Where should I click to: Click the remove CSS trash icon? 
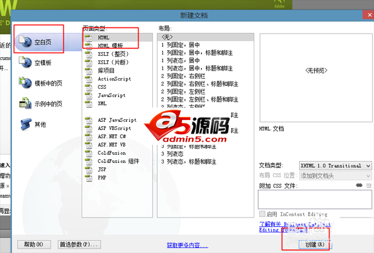(x=368, y=185)
